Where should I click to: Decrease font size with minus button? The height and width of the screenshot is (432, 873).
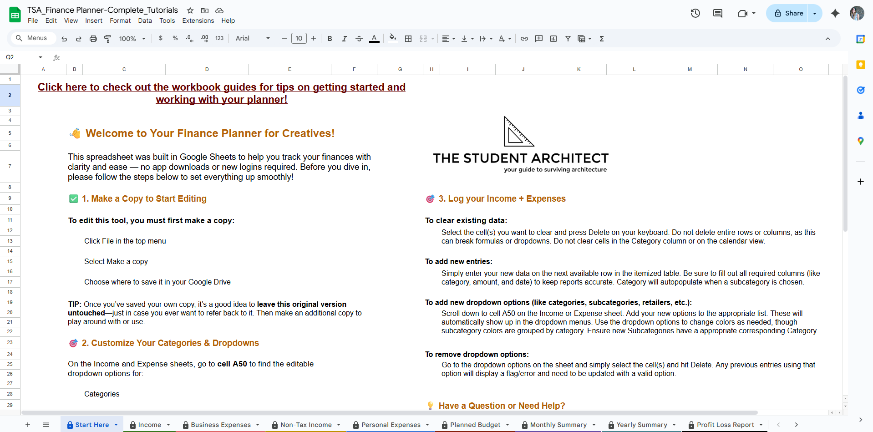click(284, 38)
